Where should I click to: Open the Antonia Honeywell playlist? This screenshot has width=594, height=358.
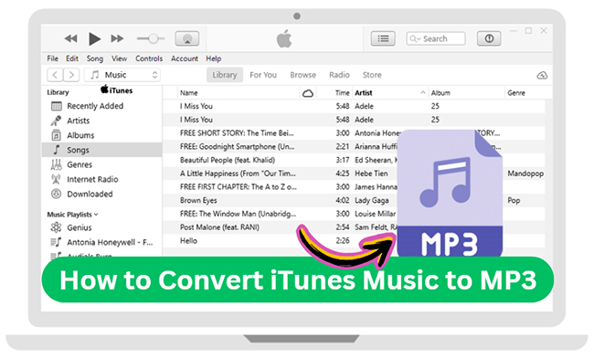tap(102, 242)
